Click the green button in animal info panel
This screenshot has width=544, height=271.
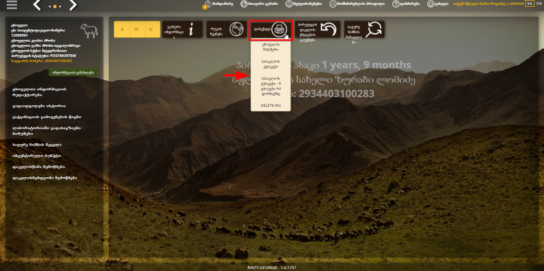pos(73,73)
